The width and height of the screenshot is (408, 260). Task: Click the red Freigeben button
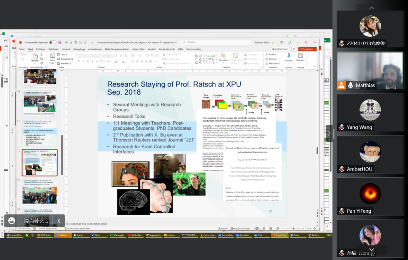[x=307, y=49]
